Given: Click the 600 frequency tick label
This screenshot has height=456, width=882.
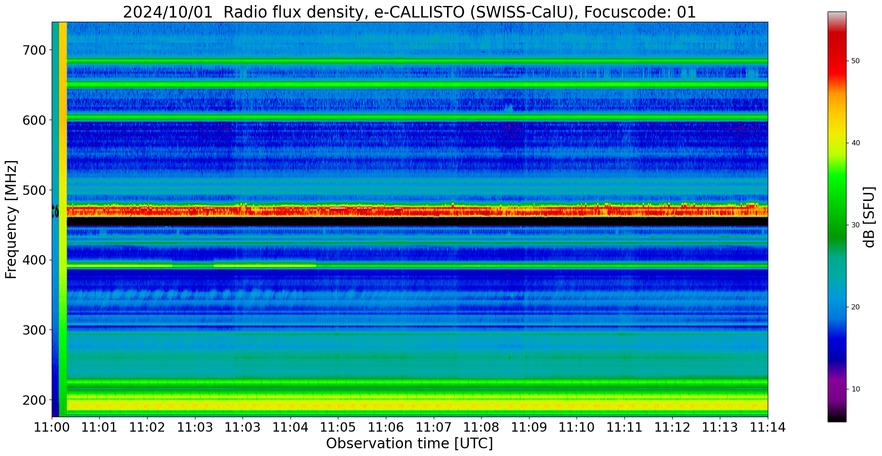Looking at the screenshot, I should pyautogui.click(x=34, y=120).
